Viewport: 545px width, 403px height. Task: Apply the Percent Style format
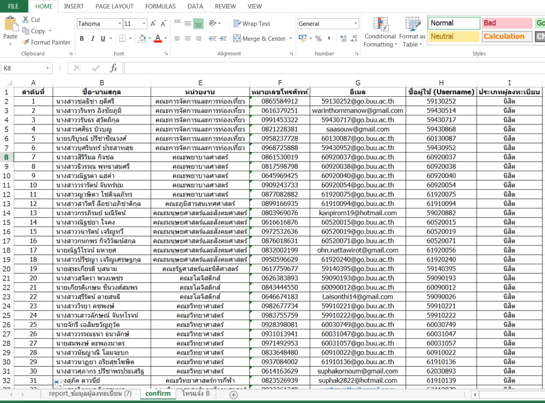click(x=318, y=39)
